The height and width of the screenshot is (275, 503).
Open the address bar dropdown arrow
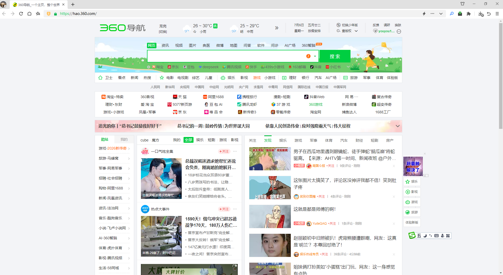pyautogui.click(x=441, y=14)
